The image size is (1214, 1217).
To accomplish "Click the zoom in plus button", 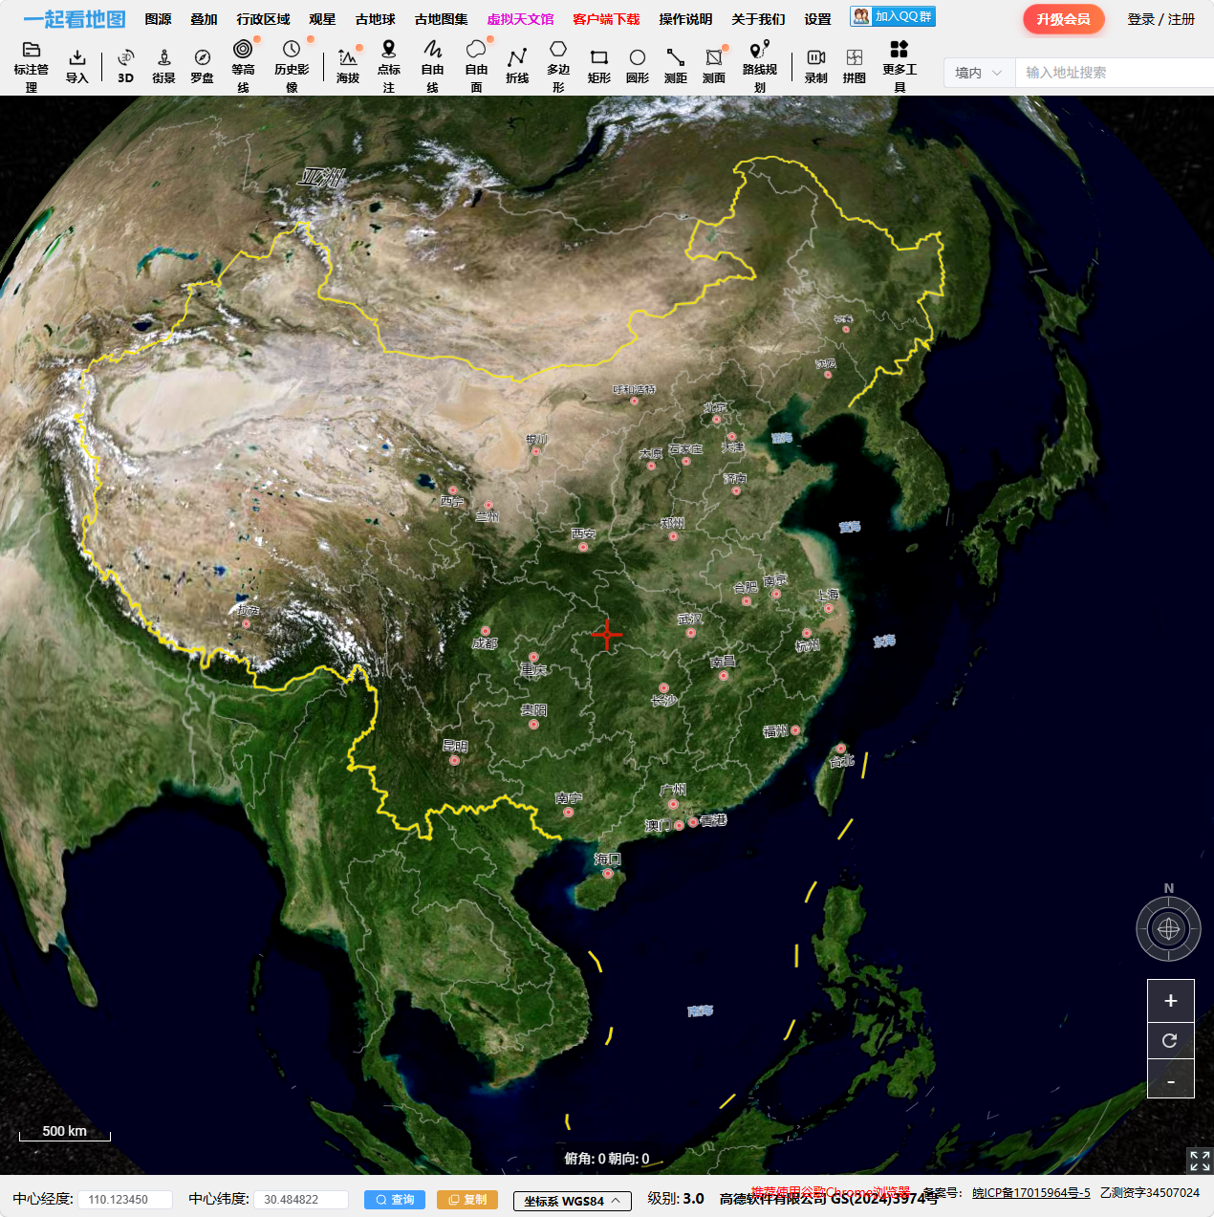I will pos(1170,1001).
